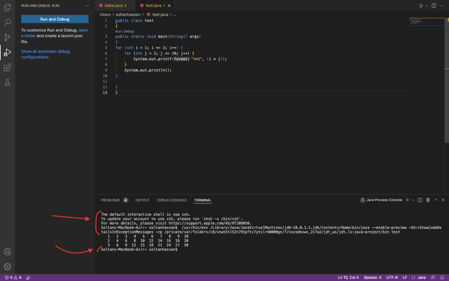This screenshot has width=449, height=281.
Task: Open the Search view in activity bar
Action: pos(7,22)
